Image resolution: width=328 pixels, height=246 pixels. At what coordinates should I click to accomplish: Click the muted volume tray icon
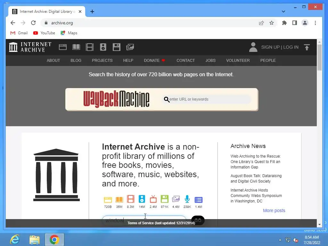(296, 240)
